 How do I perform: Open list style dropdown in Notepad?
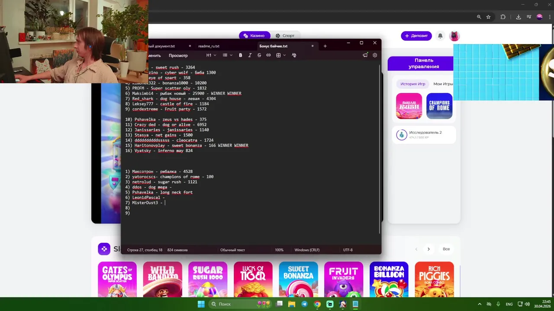coord(227,55)
